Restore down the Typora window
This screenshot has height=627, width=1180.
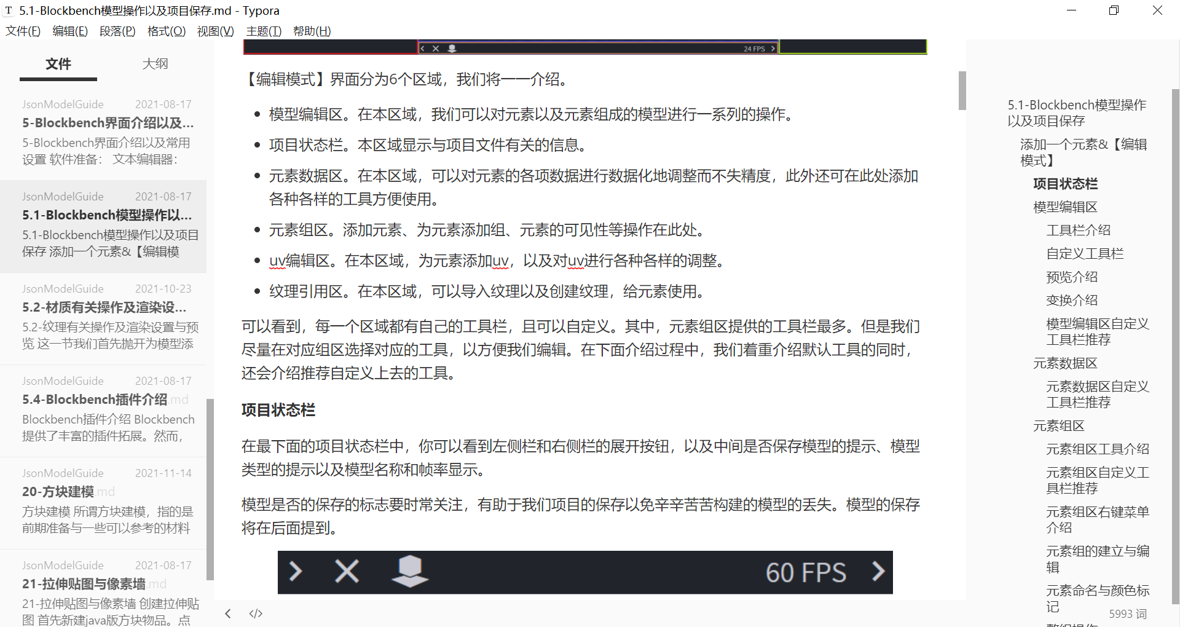click(x=1114, y=10)
